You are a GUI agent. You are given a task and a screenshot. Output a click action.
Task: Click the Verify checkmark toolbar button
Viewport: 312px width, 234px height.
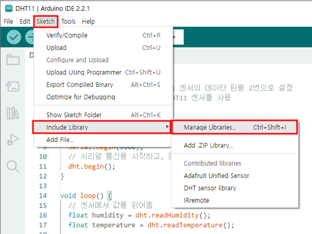click(13, 37)
